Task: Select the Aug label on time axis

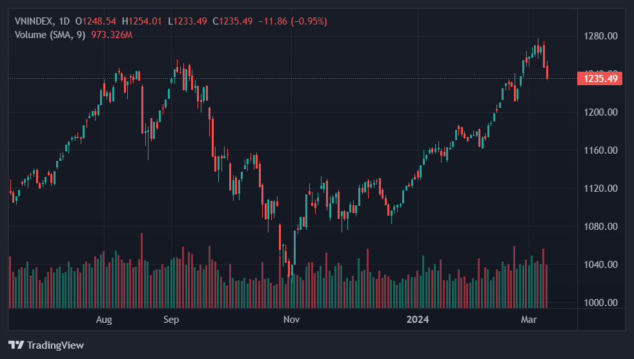Action: coord(104,319)
